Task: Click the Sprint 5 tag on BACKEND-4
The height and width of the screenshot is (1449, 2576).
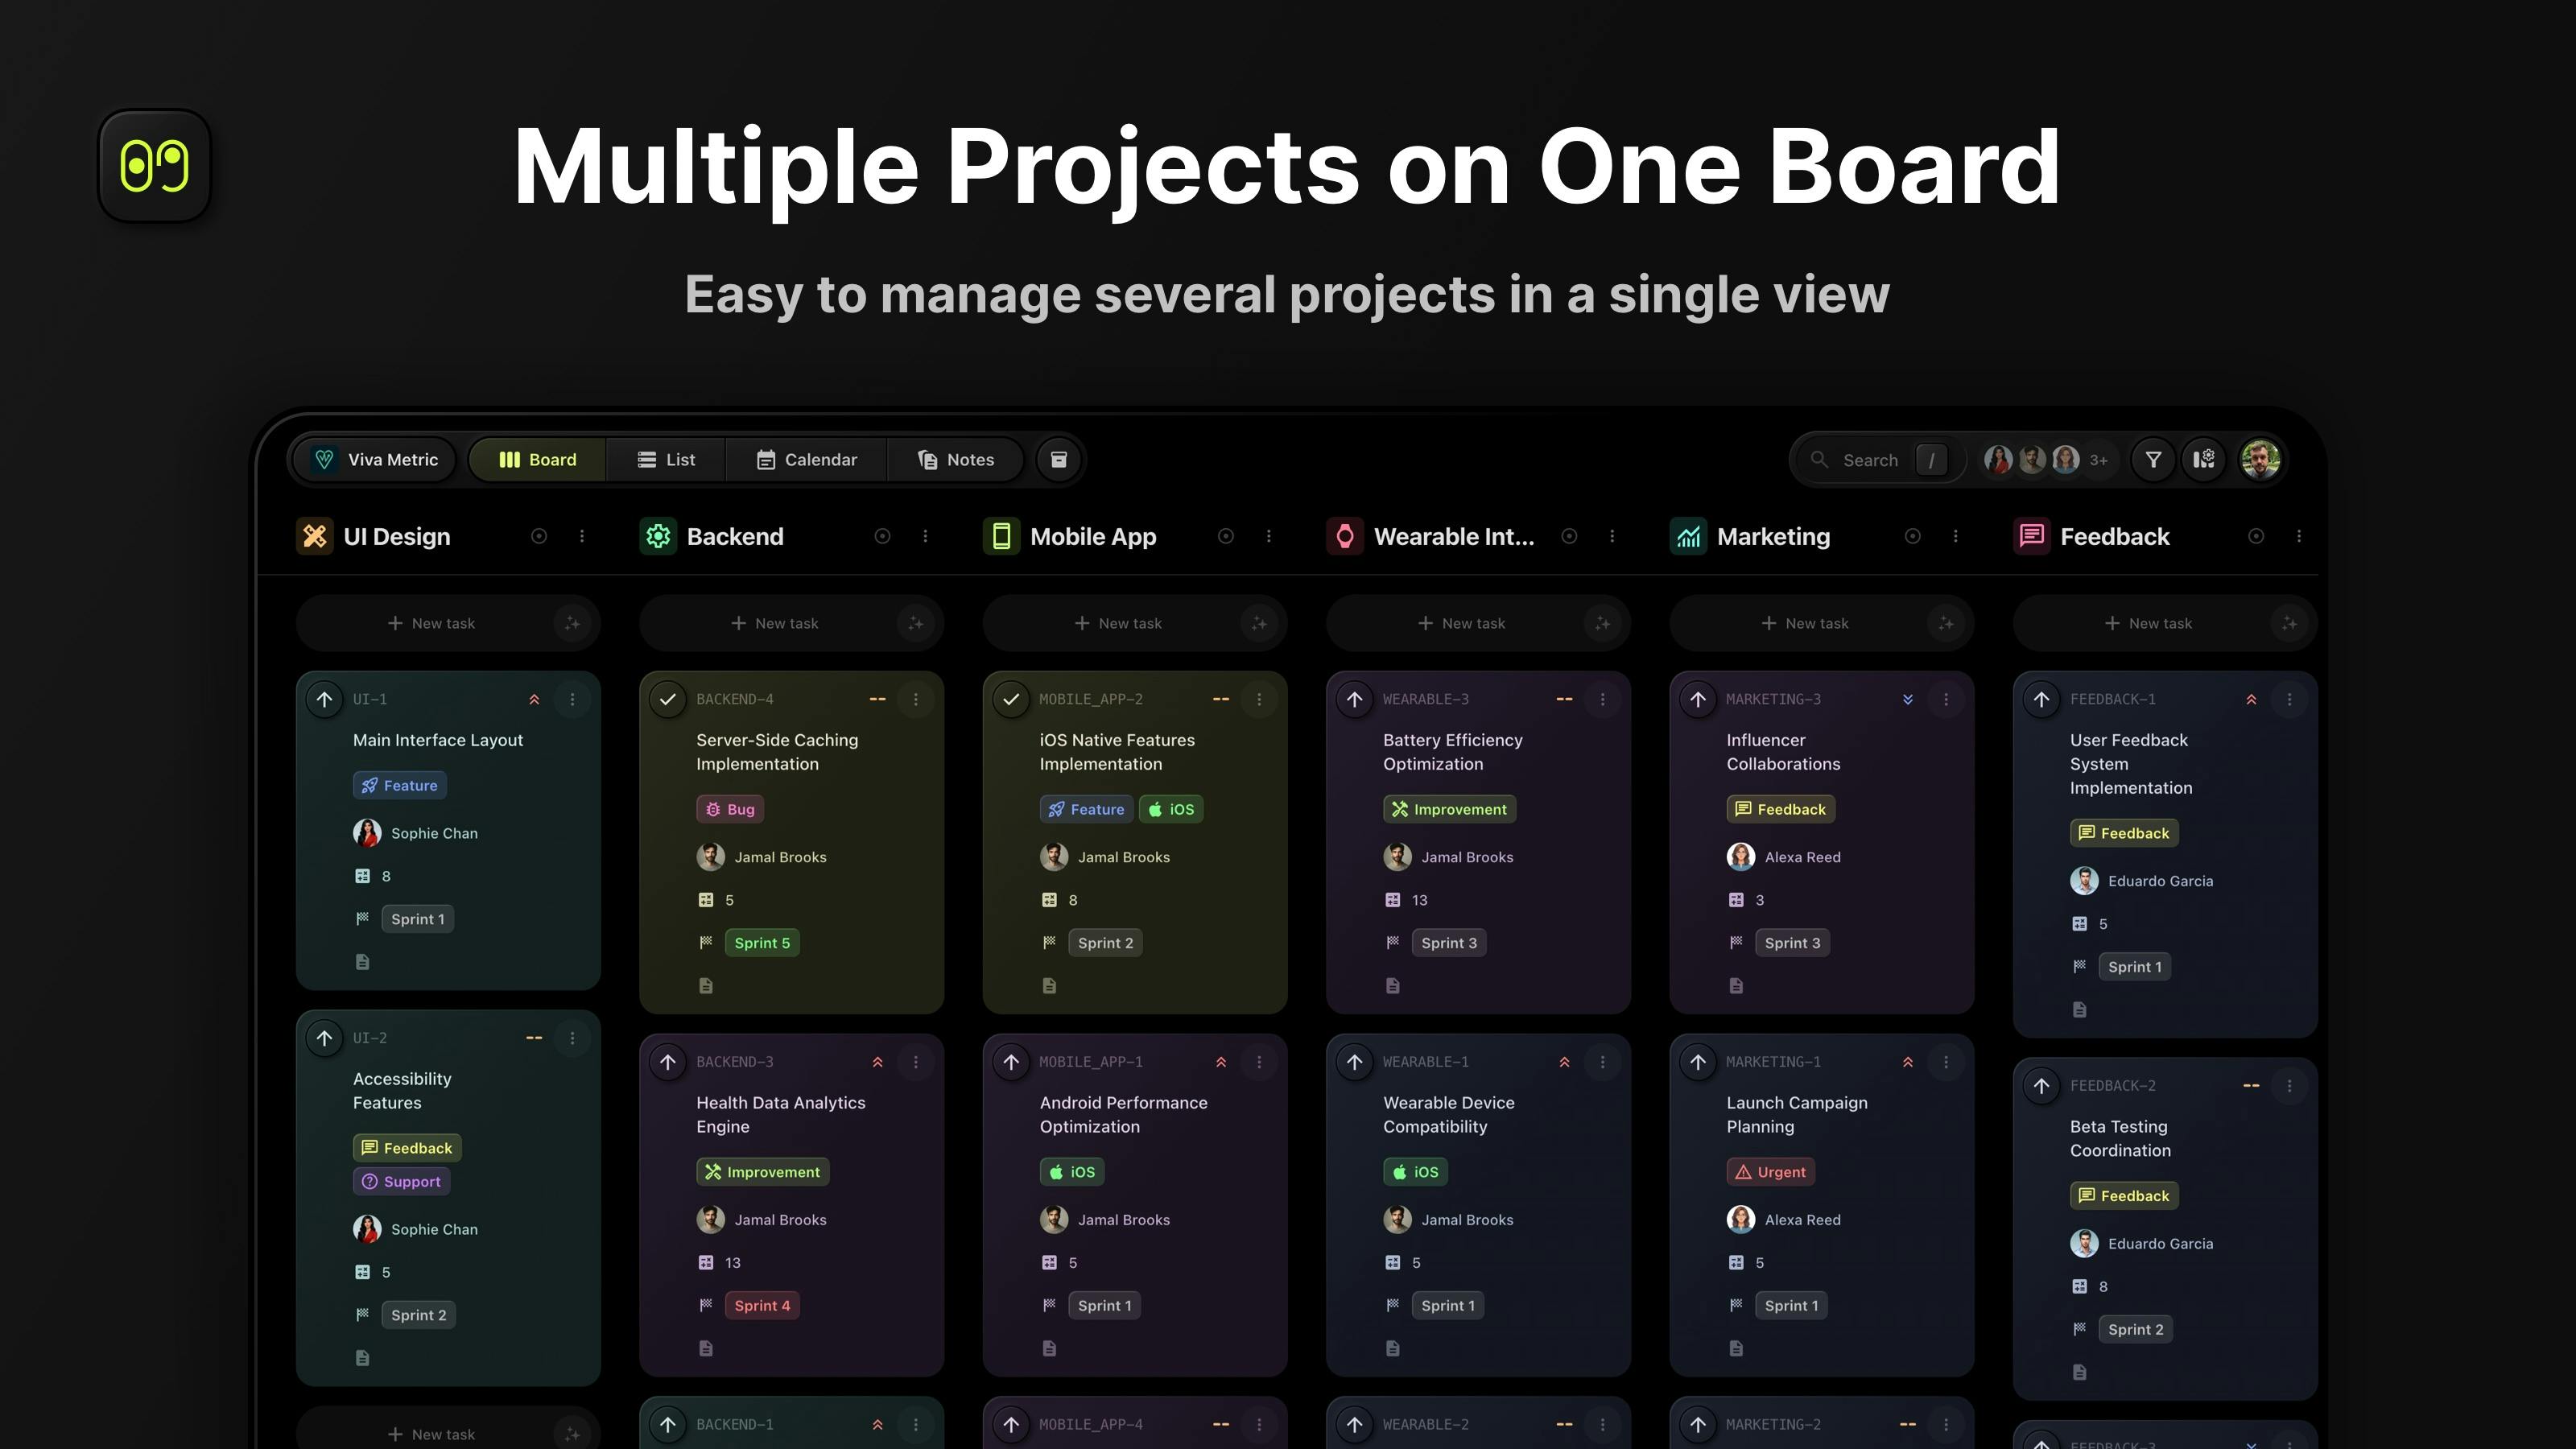Action: pyautogui.click(x=762, y=943)
